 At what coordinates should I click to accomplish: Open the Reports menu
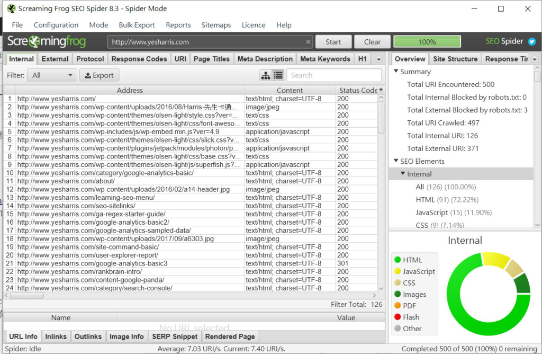(x=178, y=25)
